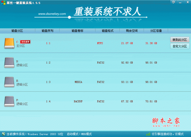
Task: Click the gray F: drive icon
Action: point(9,102)
